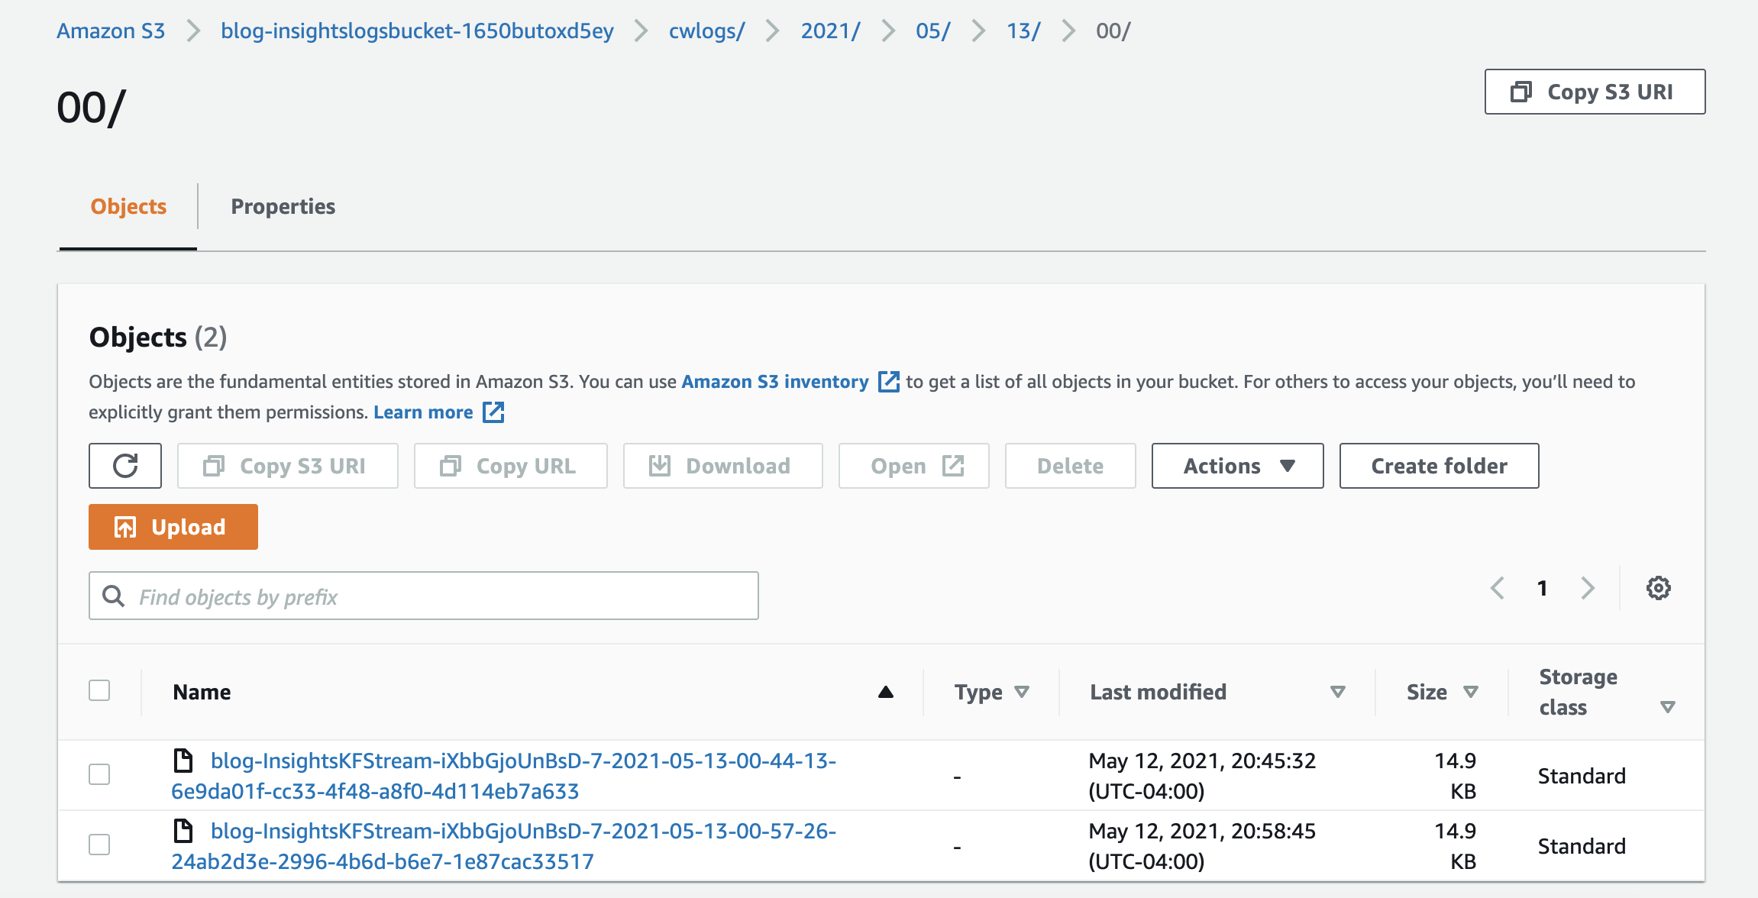1758x898 pixels.
Task: Go to previous page arrow
Action: 1498,588
